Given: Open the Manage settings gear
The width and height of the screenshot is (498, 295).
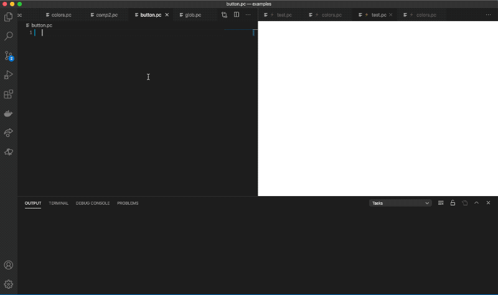Looking at the screenshot, I should point(9,284).
